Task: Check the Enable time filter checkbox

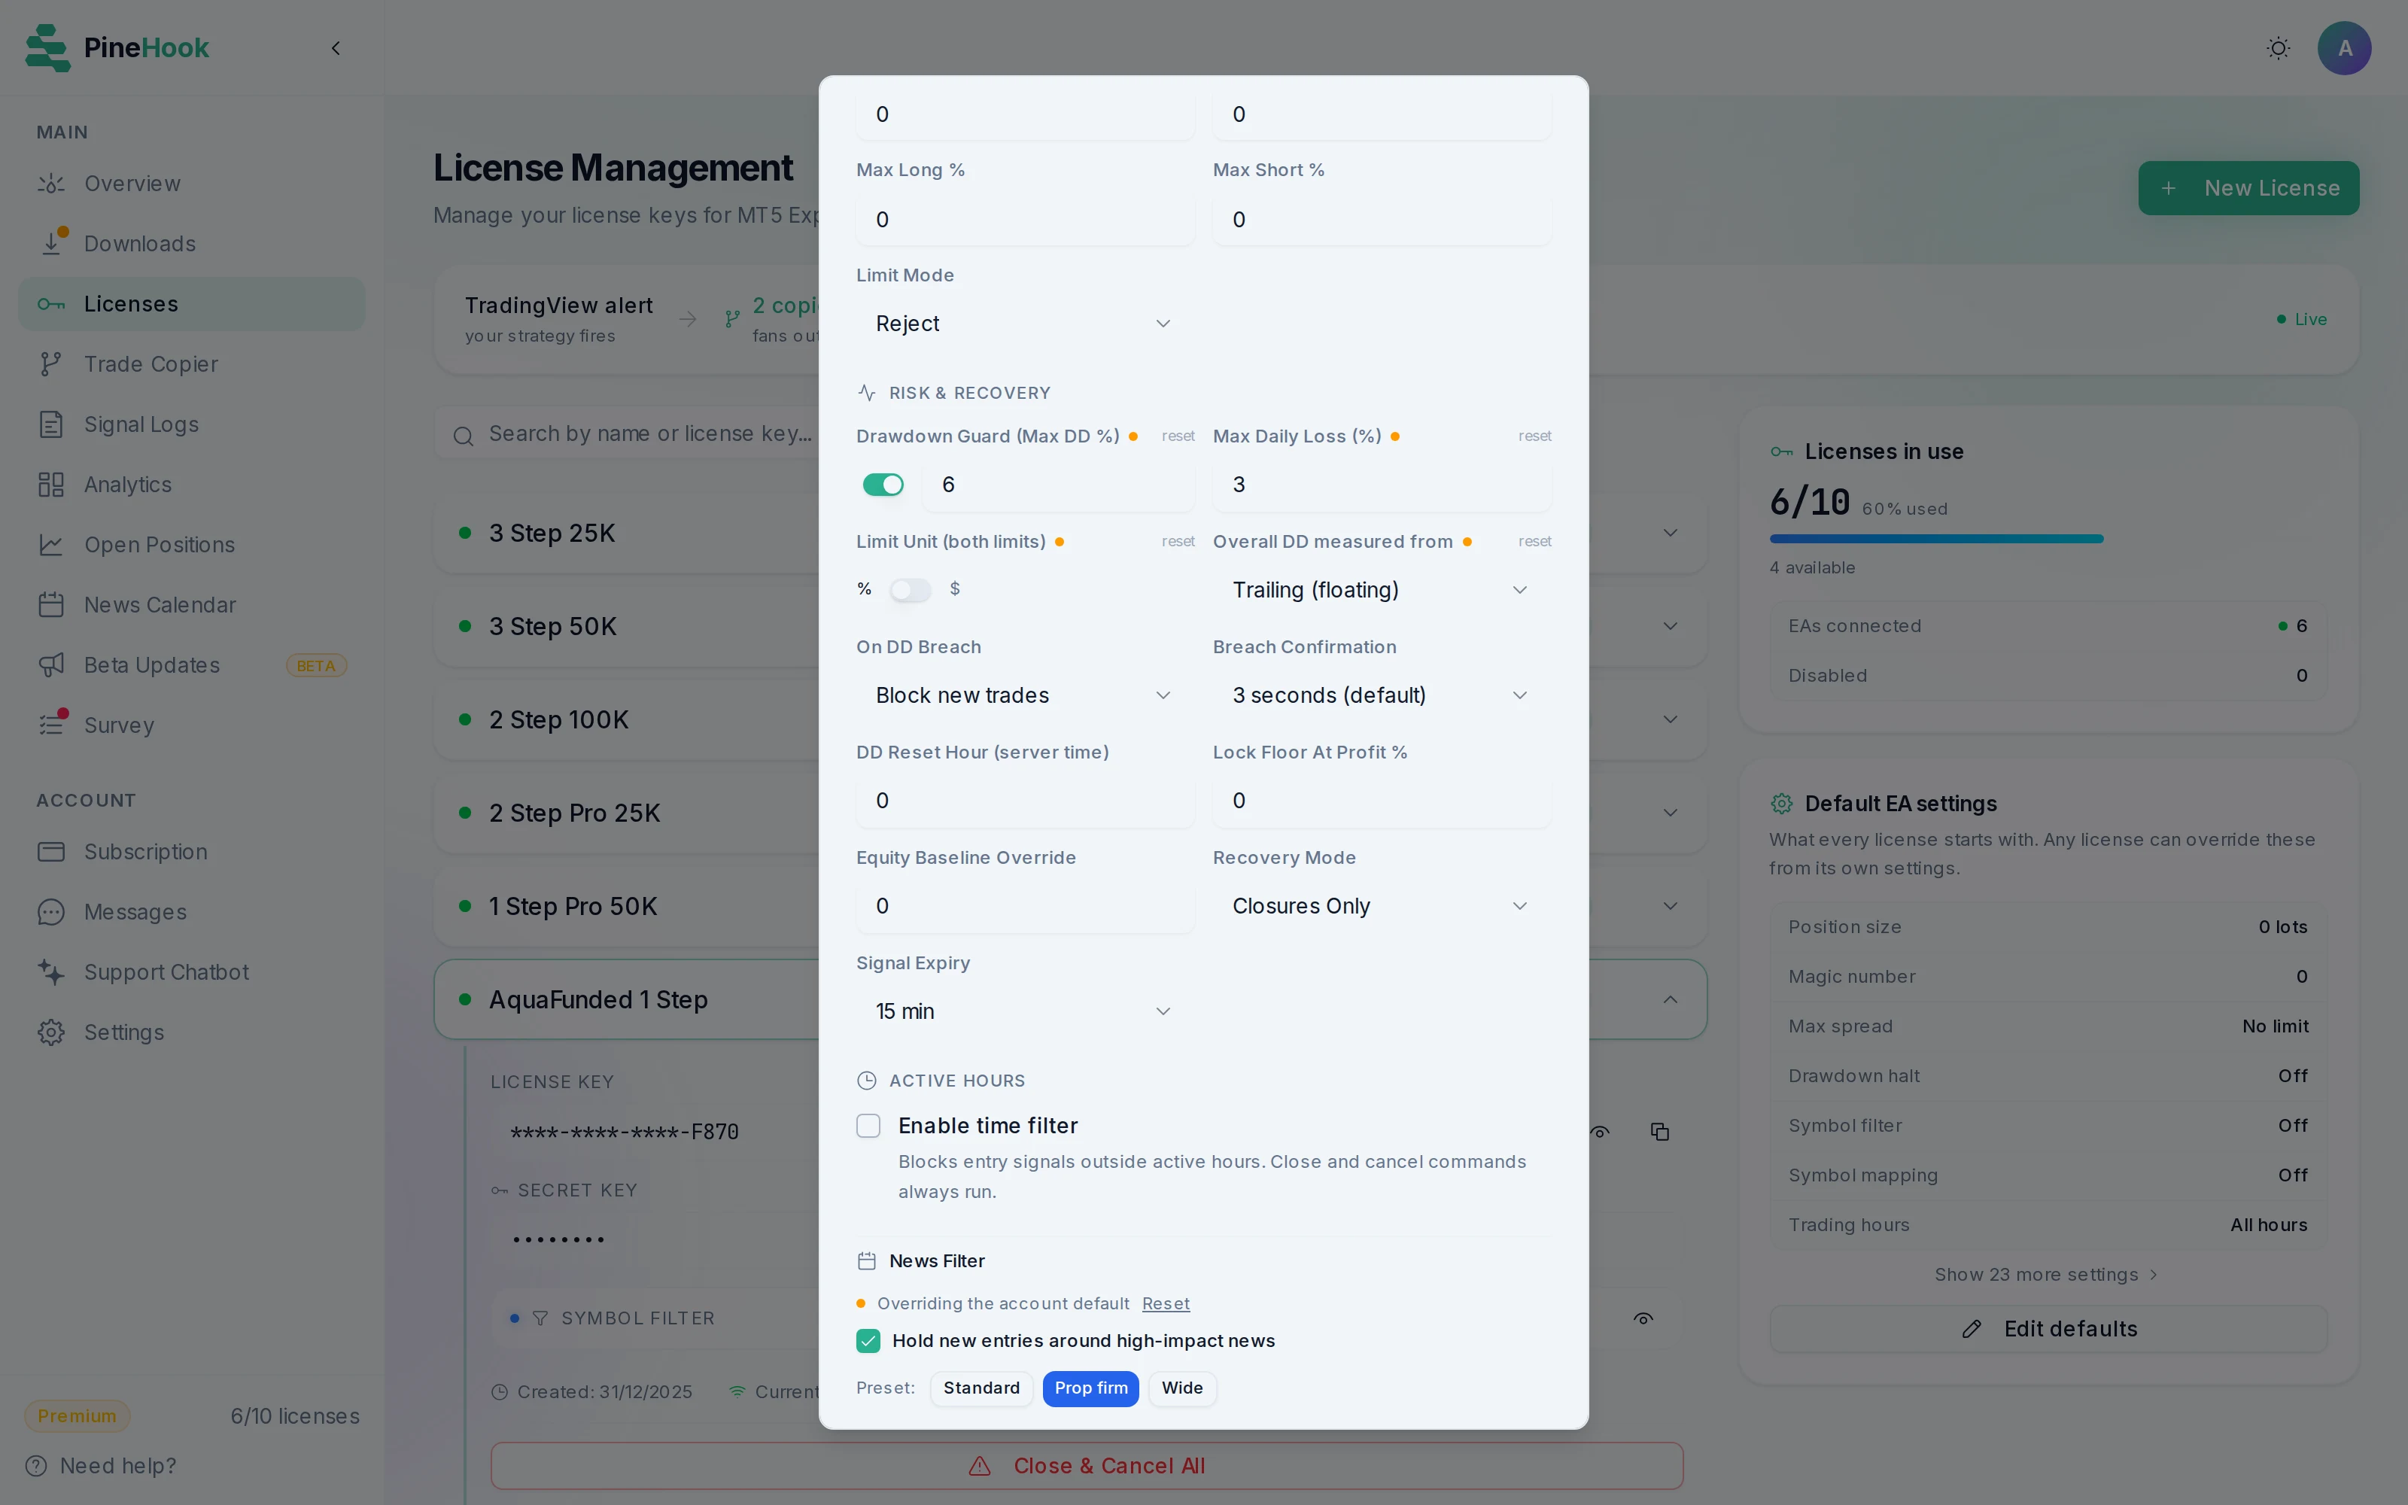Action: coord(868,1126)
